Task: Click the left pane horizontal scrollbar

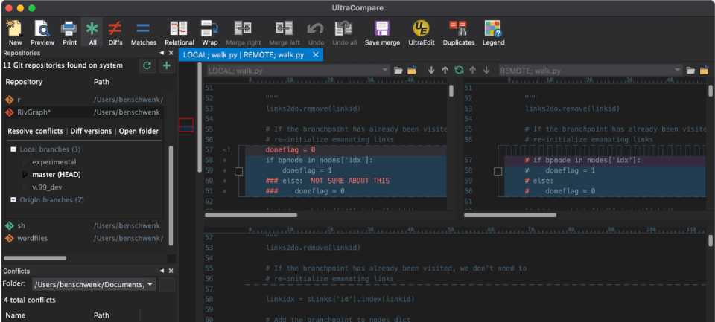Action: [251, 215]
